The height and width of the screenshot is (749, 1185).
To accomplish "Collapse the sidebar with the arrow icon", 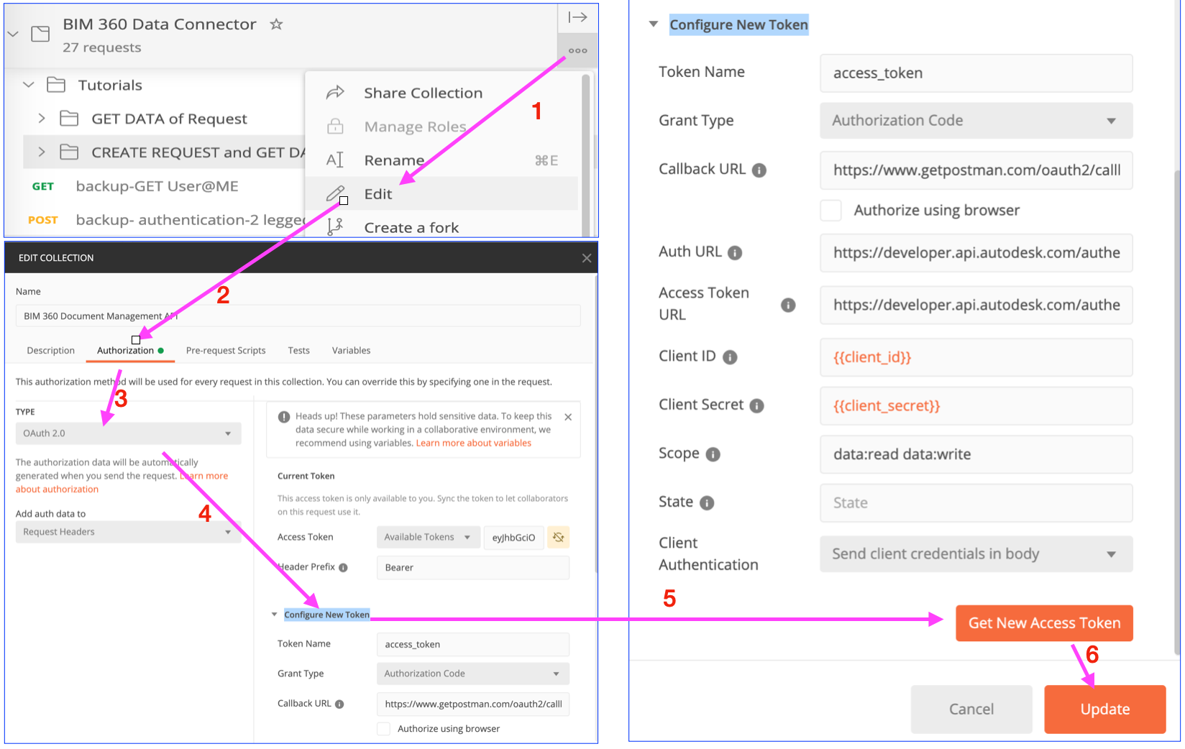I will tap(578, 17).
